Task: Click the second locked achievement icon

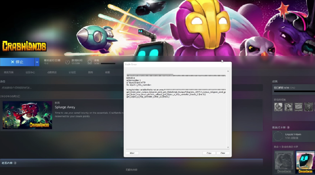Action: (x=288, y=107)
